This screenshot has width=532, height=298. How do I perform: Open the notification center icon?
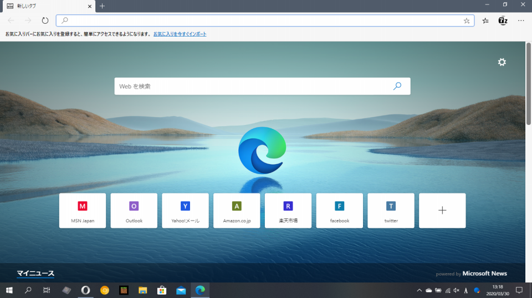pos(519,290)
